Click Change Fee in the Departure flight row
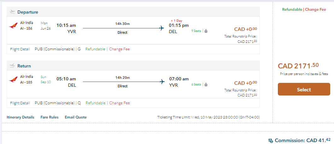Viewport: 334px width, 144px height. click(119, 49)
